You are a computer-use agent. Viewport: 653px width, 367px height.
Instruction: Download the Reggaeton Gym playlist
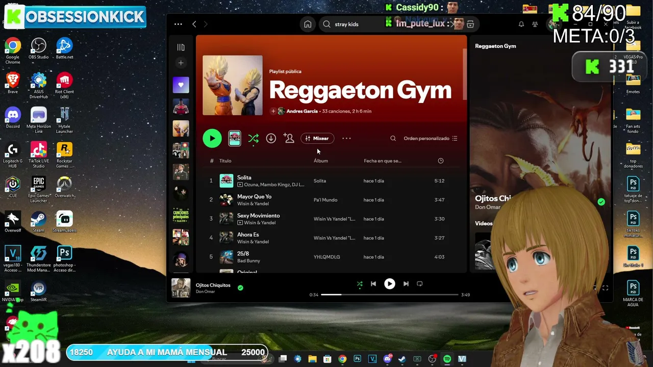pyautogui.click(x=271, y=138)
